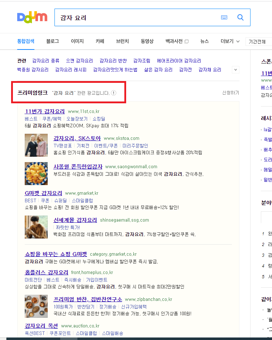
Task: Click the www.zipbanchan.co.kr URL text
Action: (148, 299)
